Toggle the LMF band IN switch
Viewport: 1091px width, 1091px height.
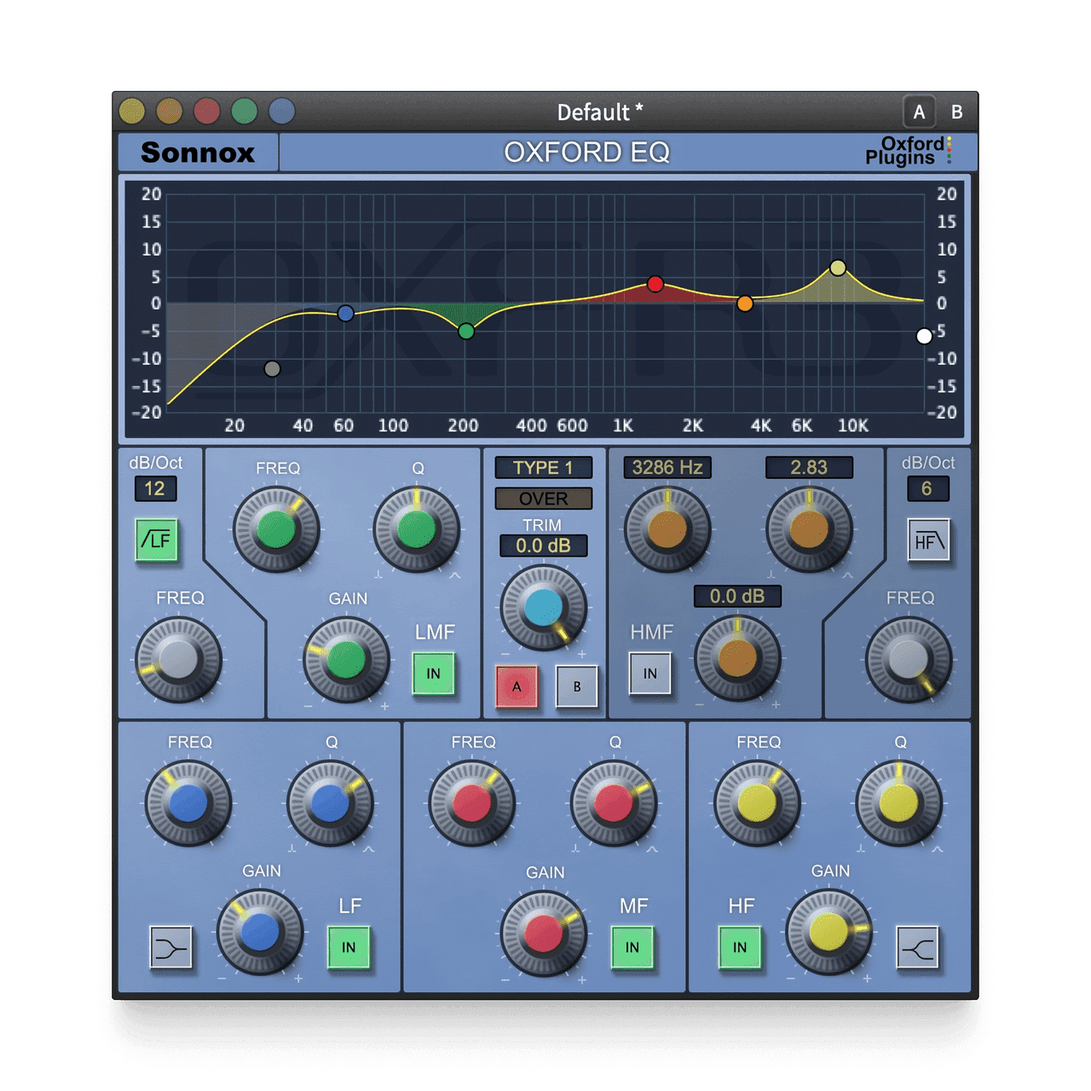point(432,672)
